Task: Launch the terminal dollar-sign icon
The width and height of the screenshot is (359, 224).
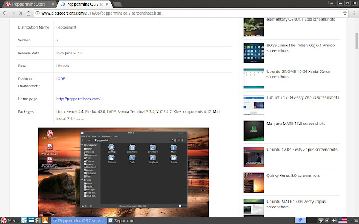Action: (x=38, y=220)
